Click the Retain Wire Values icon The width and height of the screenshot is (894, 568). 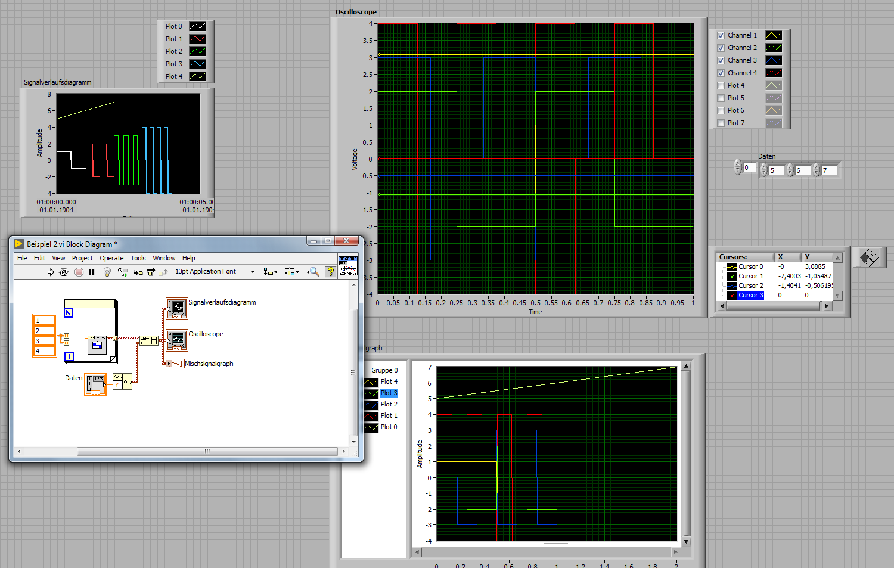(122, 272)
